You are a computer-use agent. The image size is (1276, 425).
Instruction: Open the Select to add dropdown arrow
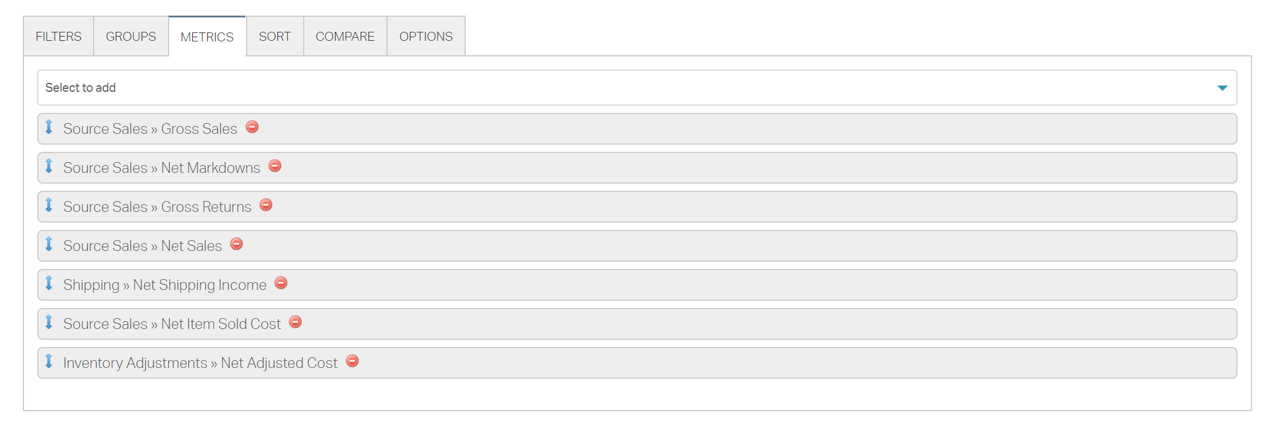(1222, 88)
